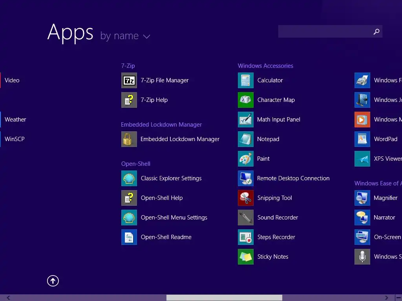Click the Open-Shell Help icon
The width and height of the screenshot is (402, 301).
pos(129,198)
